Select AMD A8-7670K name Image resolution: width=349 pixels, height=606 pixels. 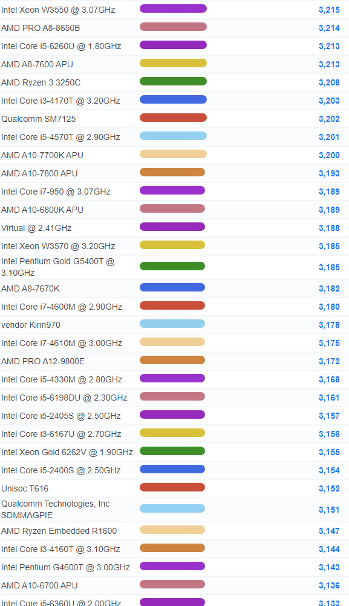pos(30,288)
